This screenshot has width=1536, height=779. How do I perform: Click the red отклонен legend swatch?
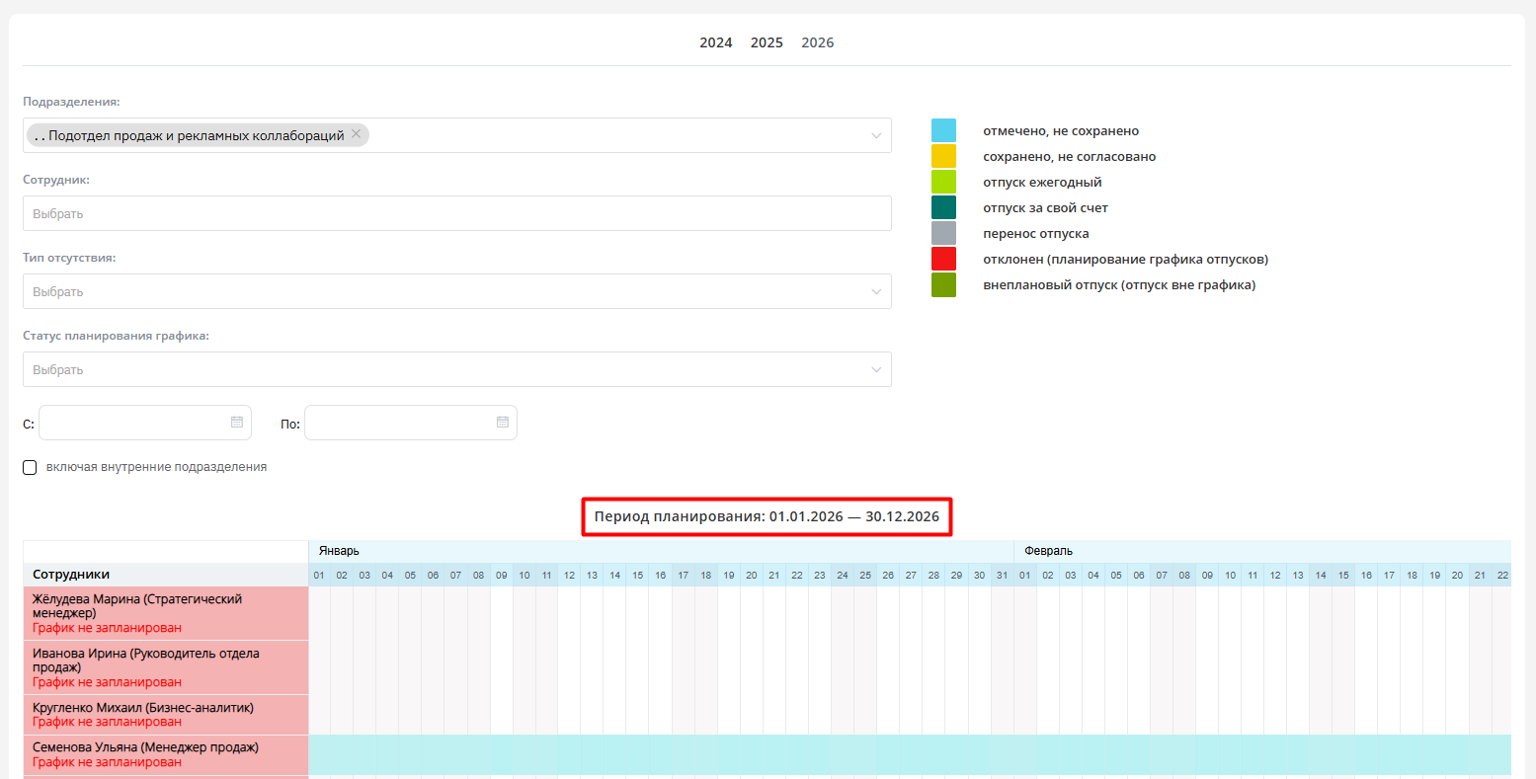coord(943,260)
